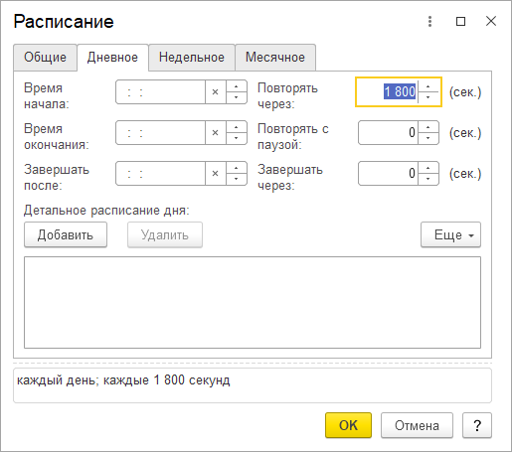Screen dimensions: 512x452
Task: Decrease Время окончания with down arrow
Action: pyautogui.click(x=237, y=138)
